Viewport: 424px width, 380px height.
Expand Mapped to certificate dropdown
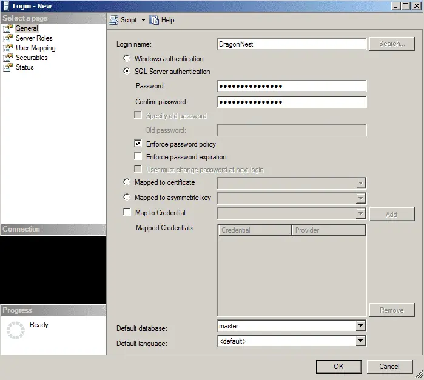point(360,183)
